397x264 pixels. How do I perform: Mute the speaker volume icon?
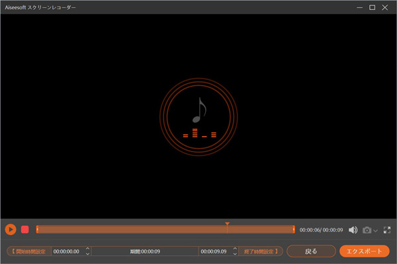[353, 230]
